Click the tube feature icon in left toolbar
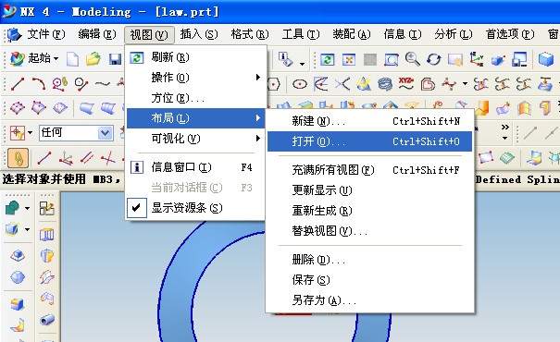Screen dimensions: 560x342 47,320
